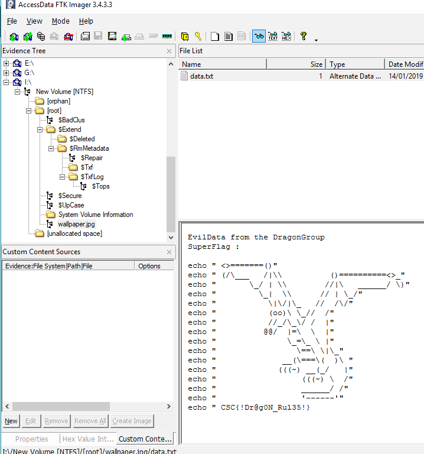Click grayed Create Custom Content Image icon

139,37
